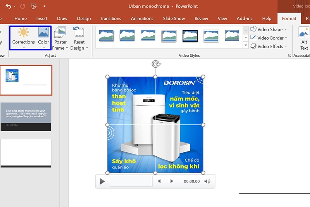Open the Add-ins tab
This screenshot has height=207, width=310.
245,18
